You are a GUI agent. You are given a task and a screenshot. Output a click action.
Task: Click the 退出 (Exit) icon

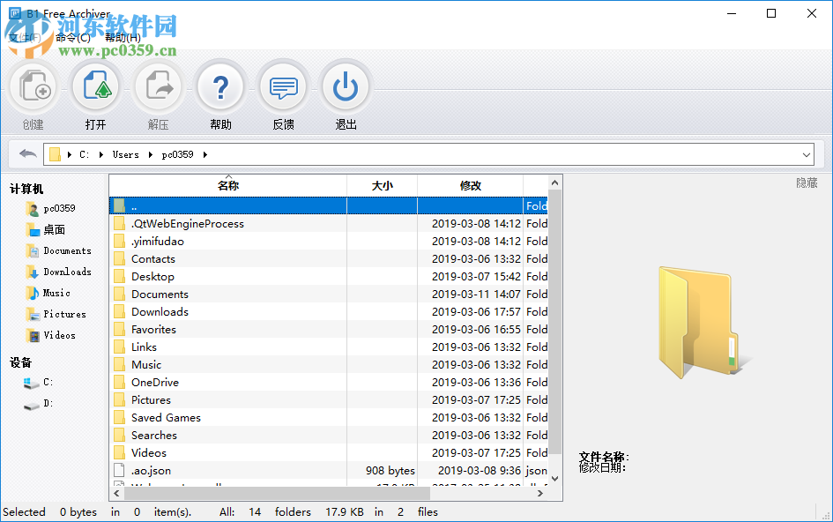(345, 86)
